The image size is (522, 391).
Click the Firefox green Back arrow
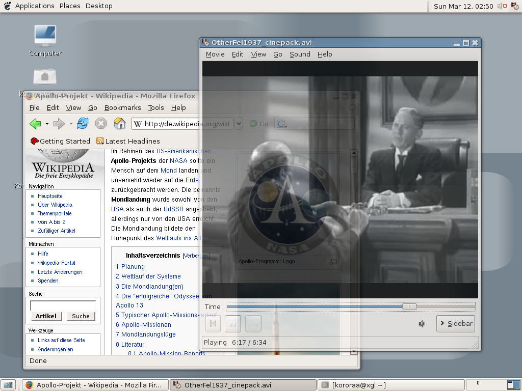click(x=35, y=124)
